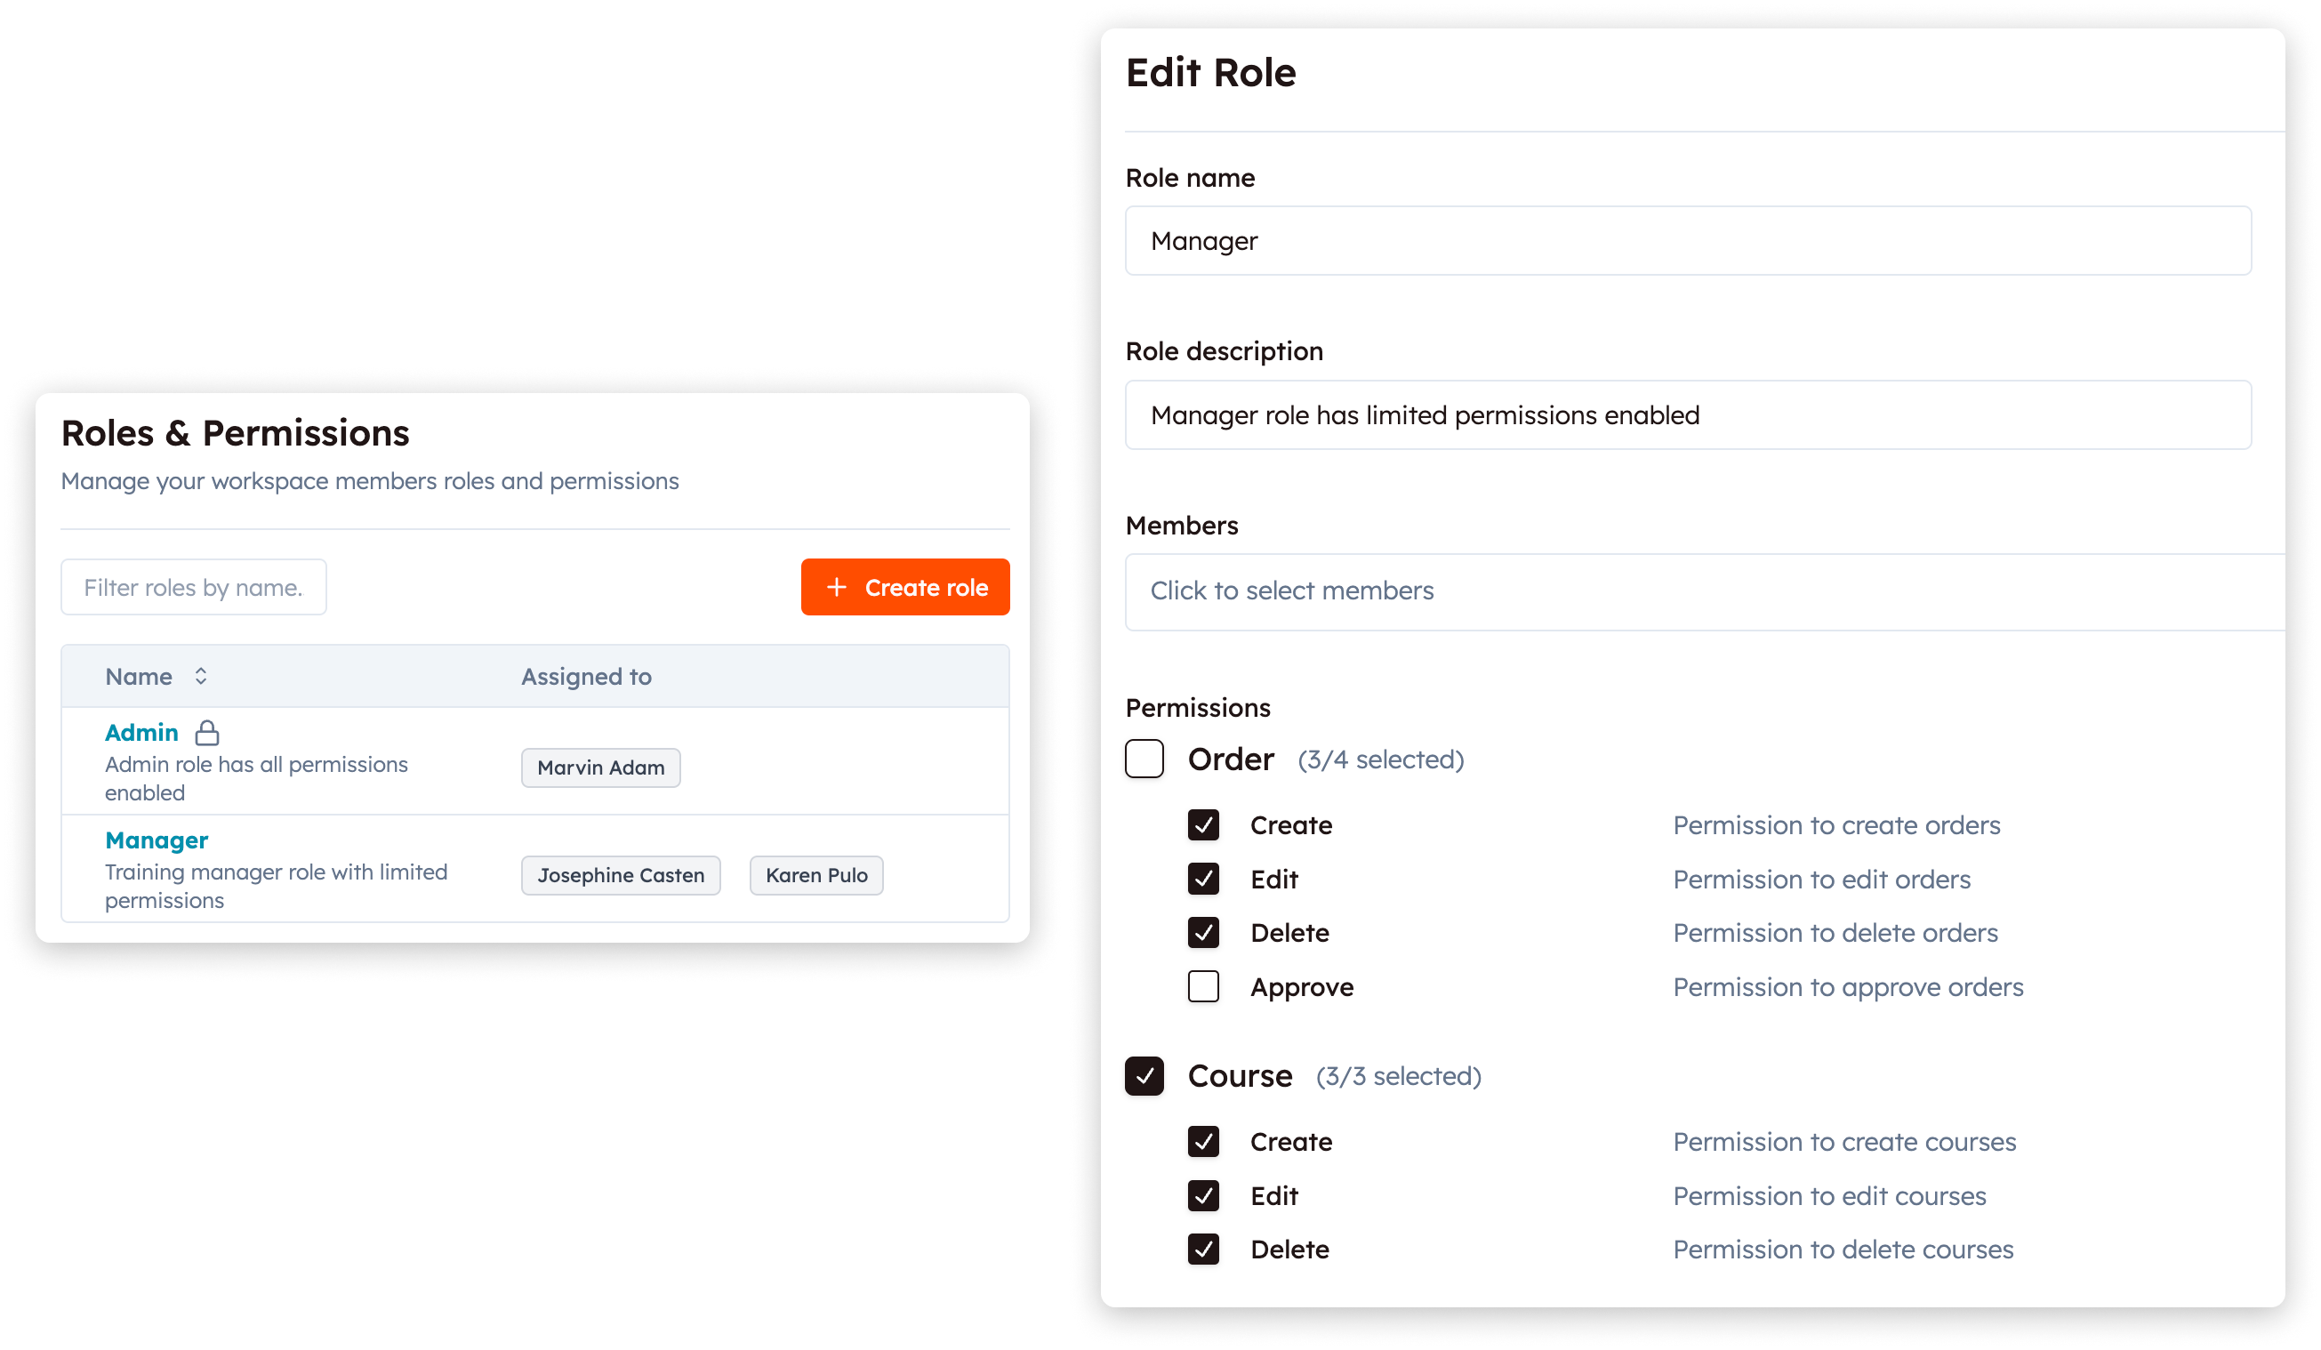The height and width of the screenshot is (1350, 2321).
Task: Uncheck the Delete permission under Course
Action: click(1203, 1250)
